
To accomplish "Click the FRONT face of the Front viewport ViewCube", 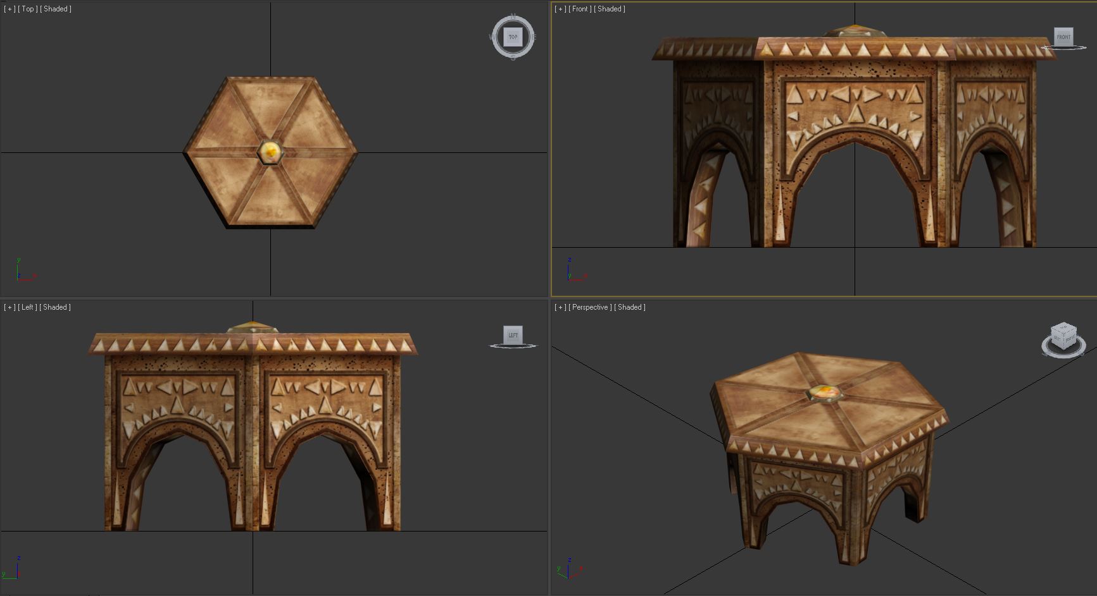I will (1063, 36).
